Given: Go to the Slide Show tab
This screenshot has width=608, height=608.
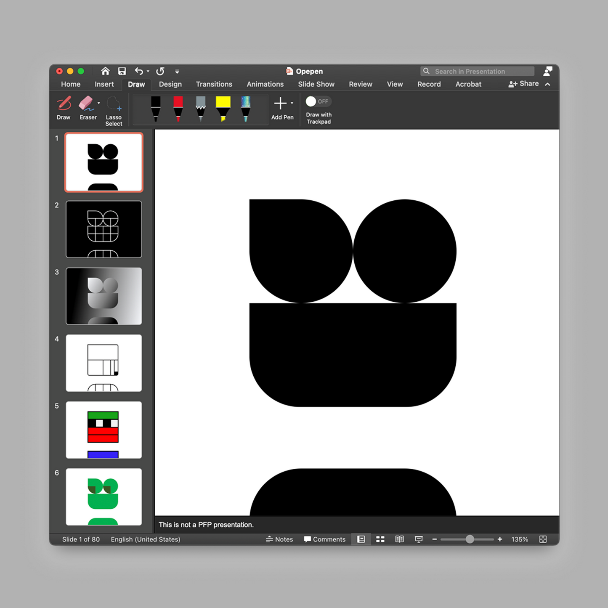Looking at the screenshot, I should [x=316, y=84].
